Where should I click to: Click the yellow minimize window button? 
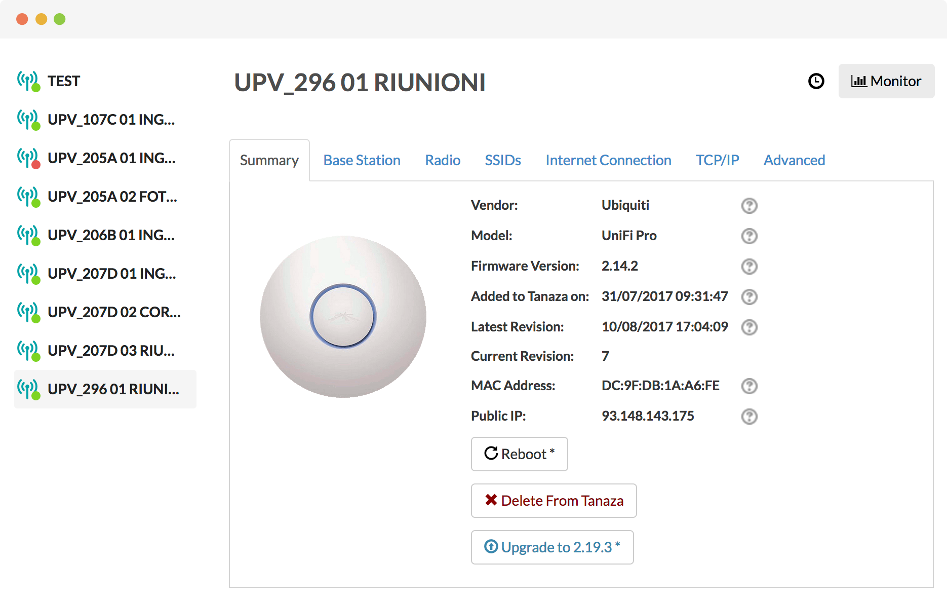[x=41, y=19]
